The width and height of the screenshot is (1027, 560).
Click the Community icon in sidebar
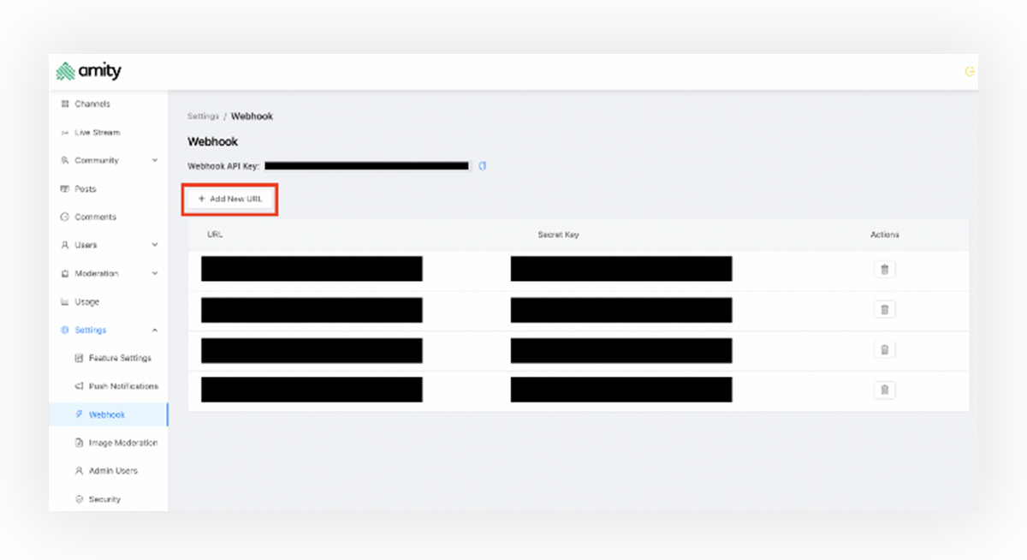(65, 161)
